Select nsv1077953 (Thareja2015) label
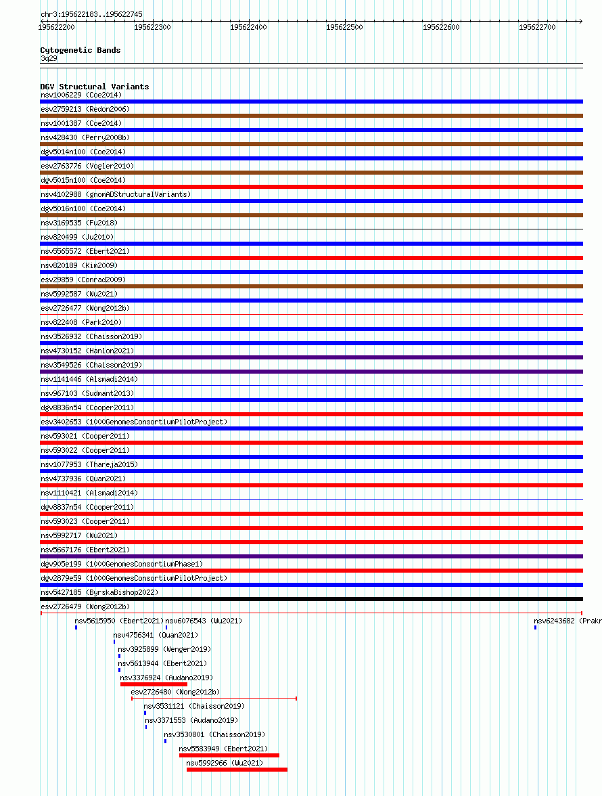 (89, 464)
